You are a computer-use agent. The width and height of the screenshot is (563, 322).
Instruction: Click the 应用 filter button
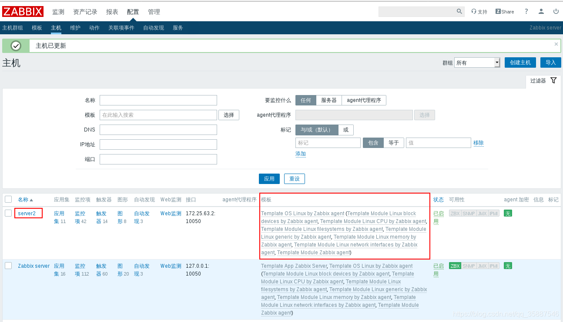pyautogui.click(x=269, y=179)
